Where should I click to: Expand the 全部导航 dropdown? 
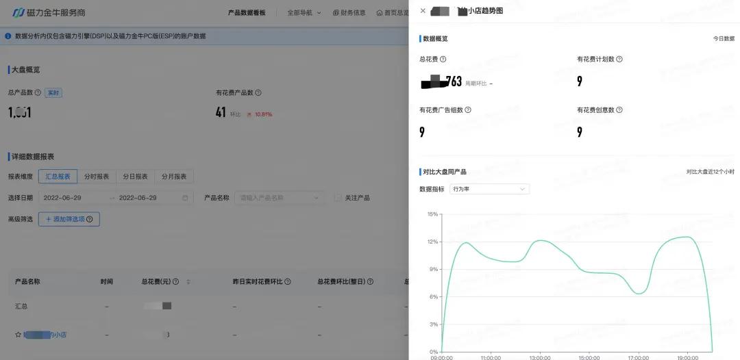[x=304, y=13]
